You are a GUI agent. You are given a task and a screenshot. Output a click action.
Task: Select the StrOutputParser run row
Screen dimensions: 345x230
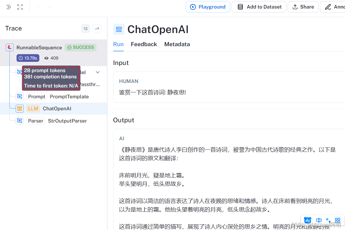coord(54,121)
